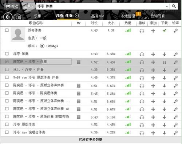Play 陈奕迅 - 浮夸 - 陈奕迅伴奏 track

click(142, 93)
